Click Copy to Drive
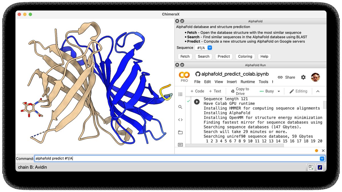Viewport: 342px width, 192px height. coord(240,91)
